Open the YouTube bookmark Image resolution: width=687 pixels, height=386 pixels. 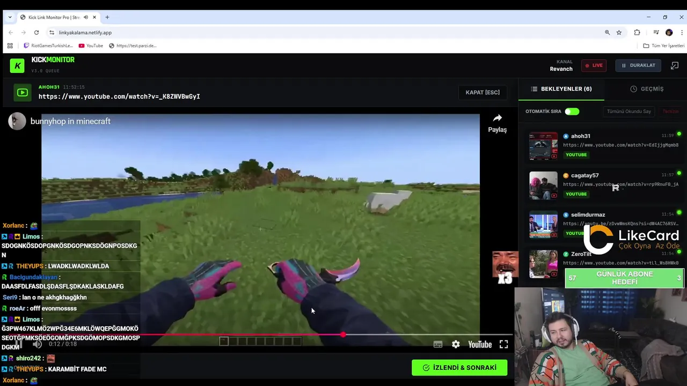[91, 46]
